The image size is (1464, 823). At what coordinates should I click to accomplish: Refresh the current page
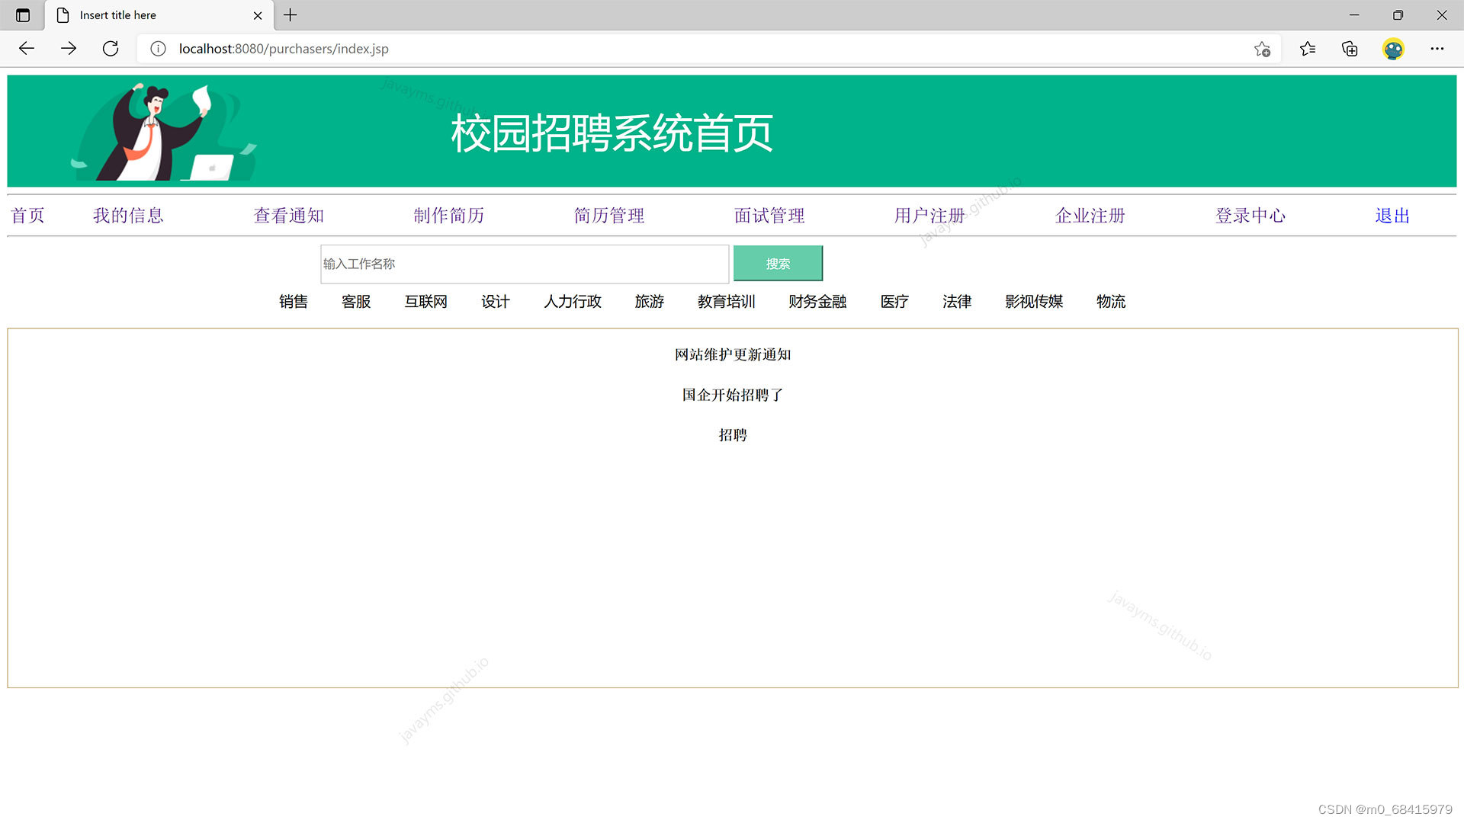pos(110,48)
